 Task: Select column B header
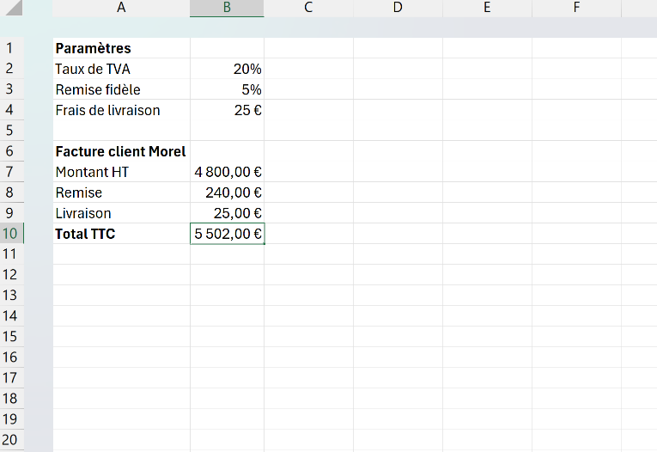[x=227, y=8]
